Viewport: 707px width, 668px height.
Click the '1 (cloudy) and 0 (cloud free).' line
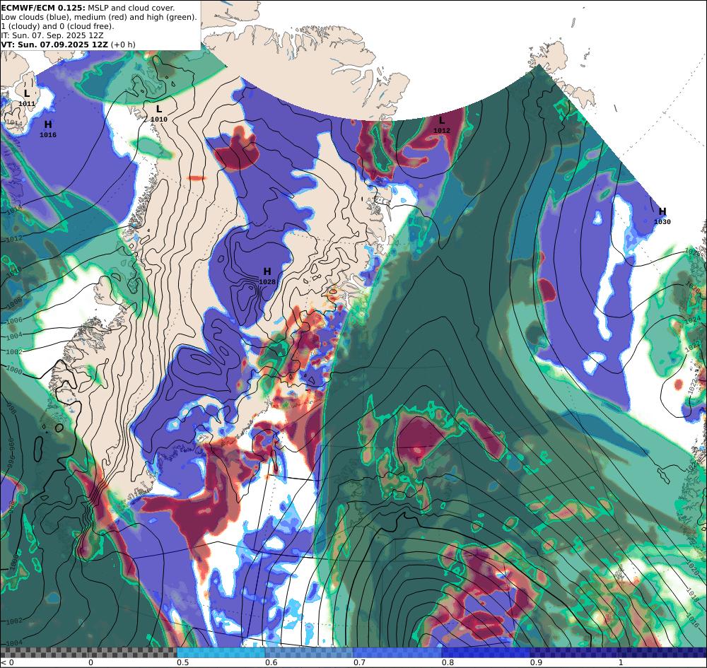[57, 26]
